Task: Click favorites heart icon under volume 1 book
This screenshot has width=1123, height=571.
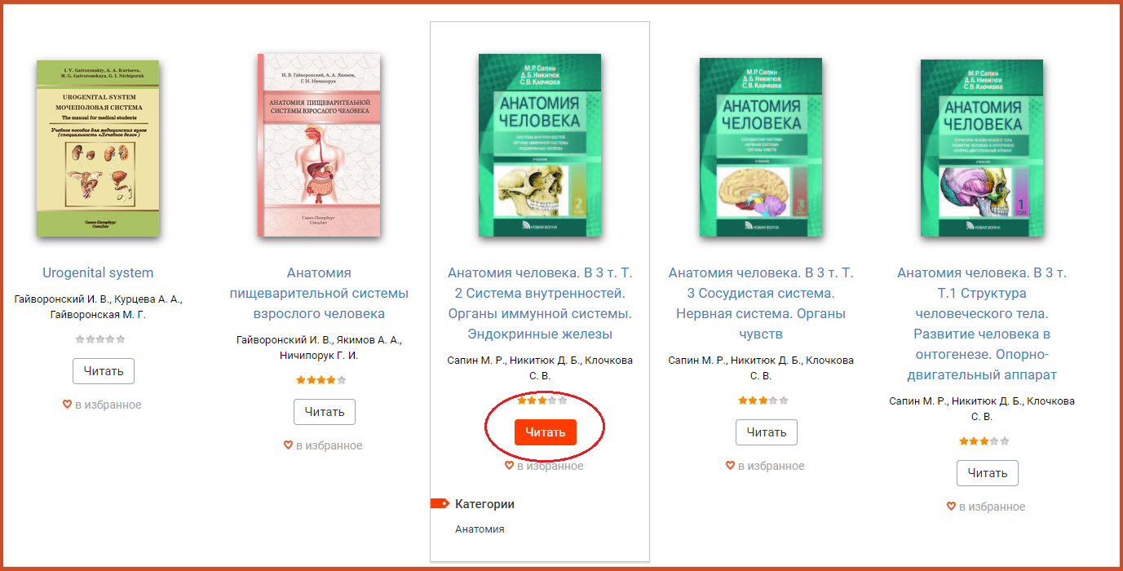Action: pos(951,507)
